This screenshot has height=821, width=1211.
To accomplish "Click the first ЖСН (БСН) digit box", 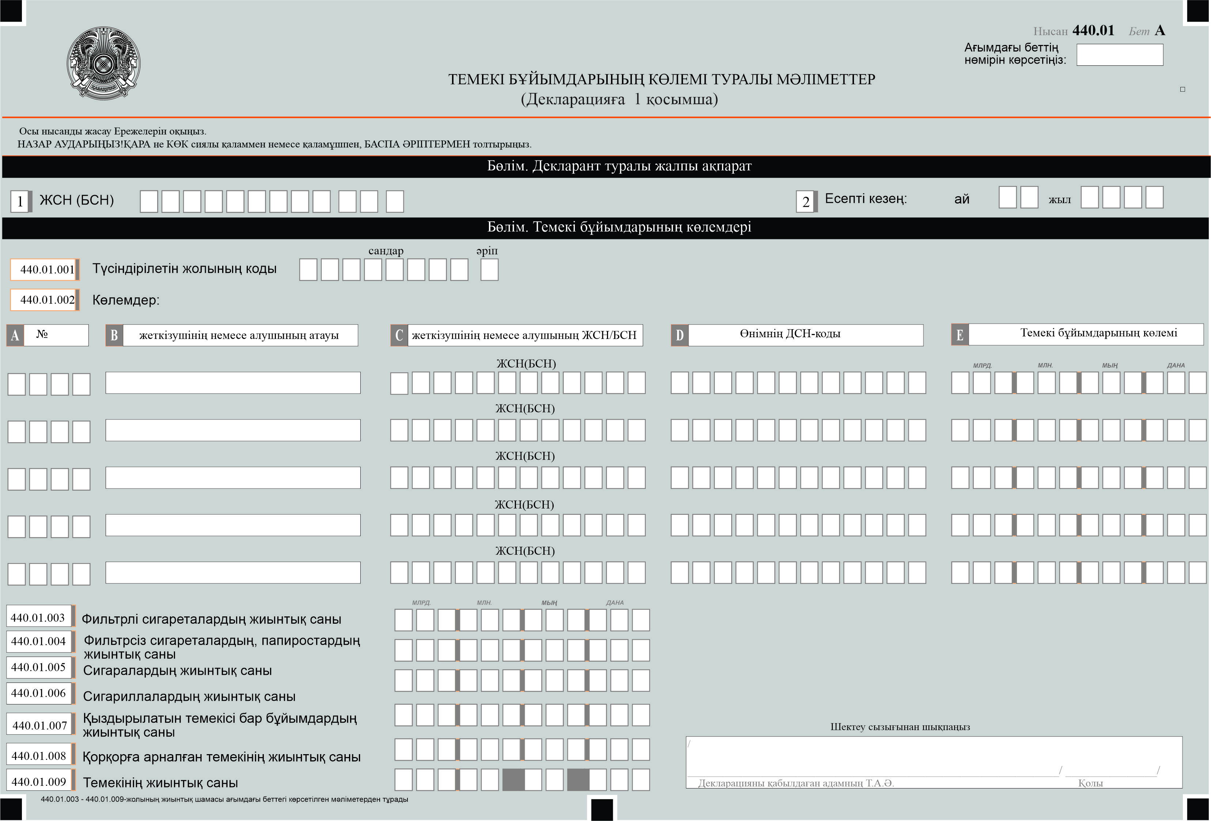I will click(149, 202).
